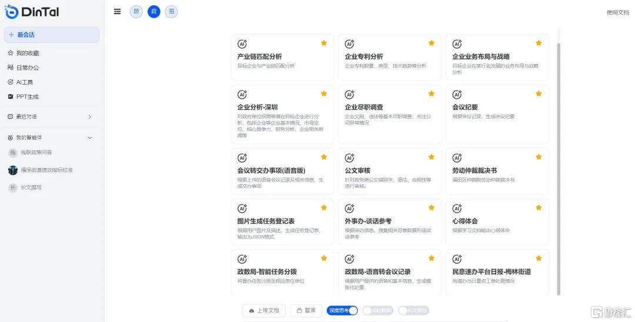Click the AI icon on 企业尽职调查 card

click(x=349, y=94)
